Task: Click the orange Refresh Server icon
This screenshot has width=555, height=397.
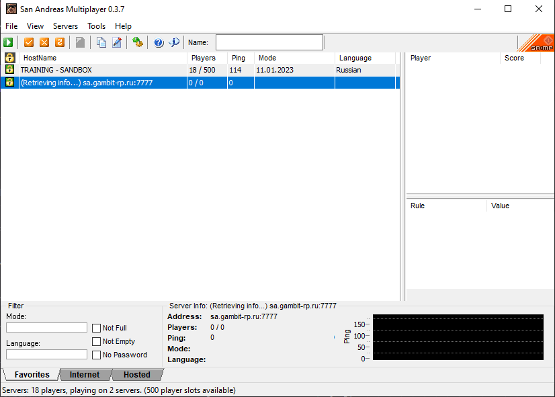Action: pyautogui.click(x=60, y=42)
